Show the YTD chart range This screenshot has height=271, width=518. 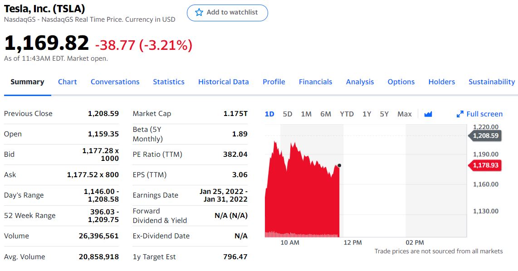pyautogui.click(x=347, y=114)
